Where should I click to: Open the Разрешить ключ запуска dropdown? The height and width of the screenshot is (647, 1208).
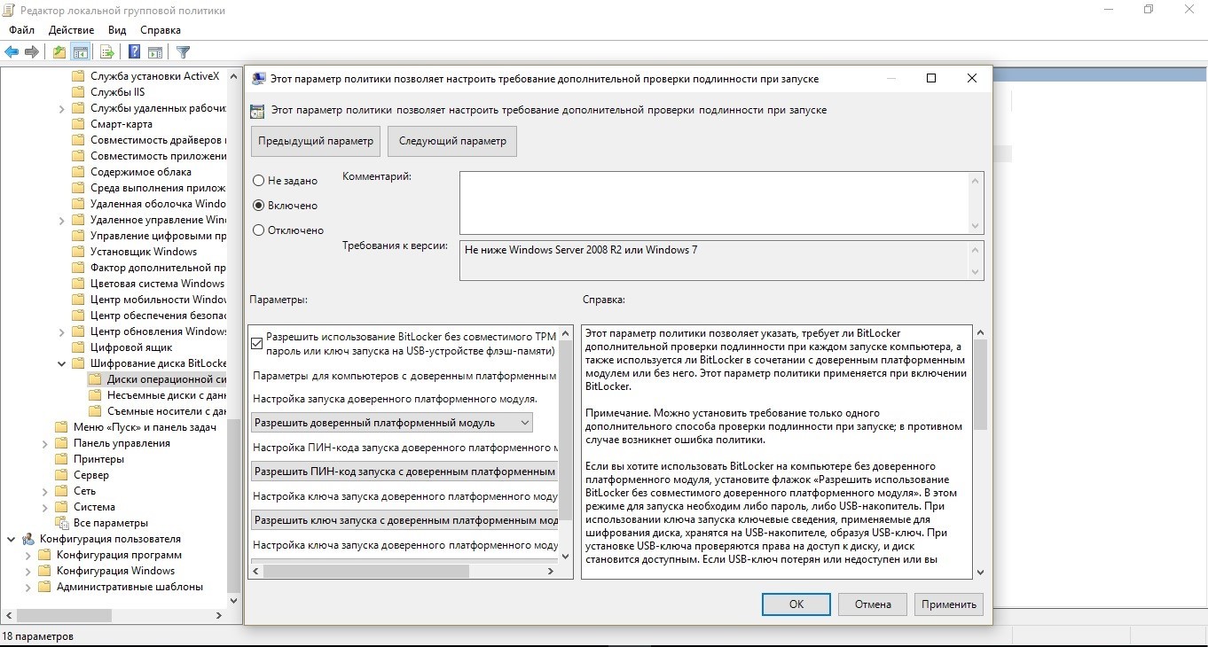404,520
